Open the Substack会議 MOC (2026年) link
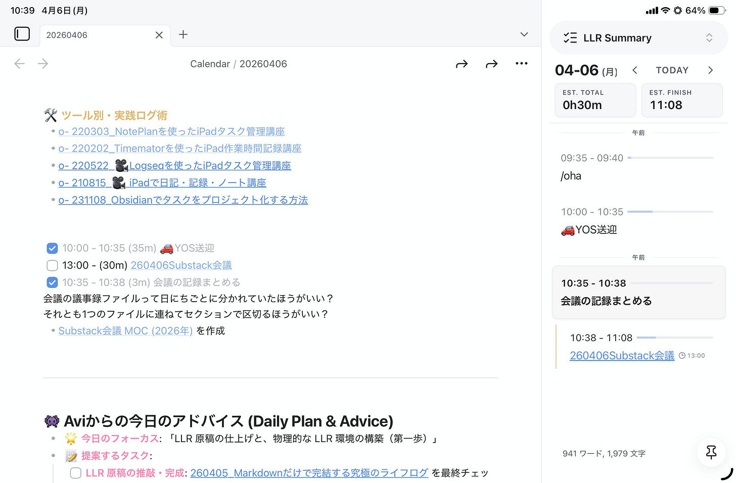Screen dimensions: 736x483 125,330
